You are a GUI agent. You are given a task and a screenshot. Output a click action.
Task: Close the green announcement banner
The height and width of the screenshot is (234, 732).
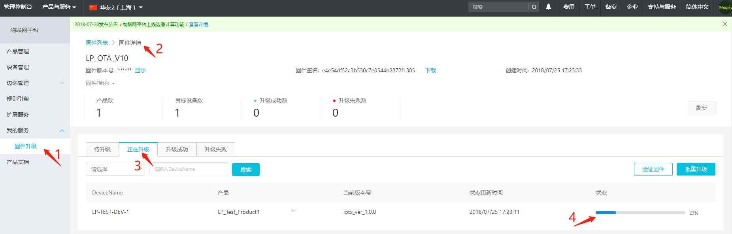(x=724, y=24)
